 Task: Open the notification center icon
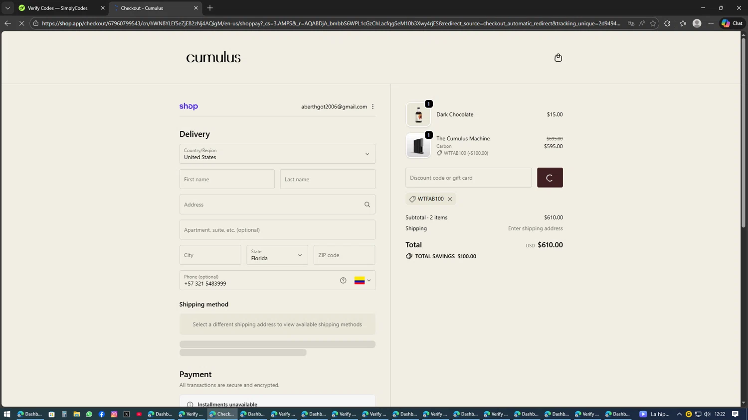tap(735, 414)
